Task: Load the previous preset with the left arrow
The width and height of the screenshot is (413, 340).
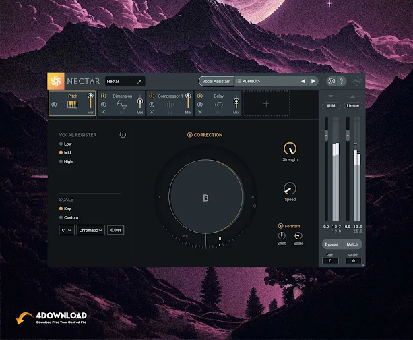Action: 303,81
